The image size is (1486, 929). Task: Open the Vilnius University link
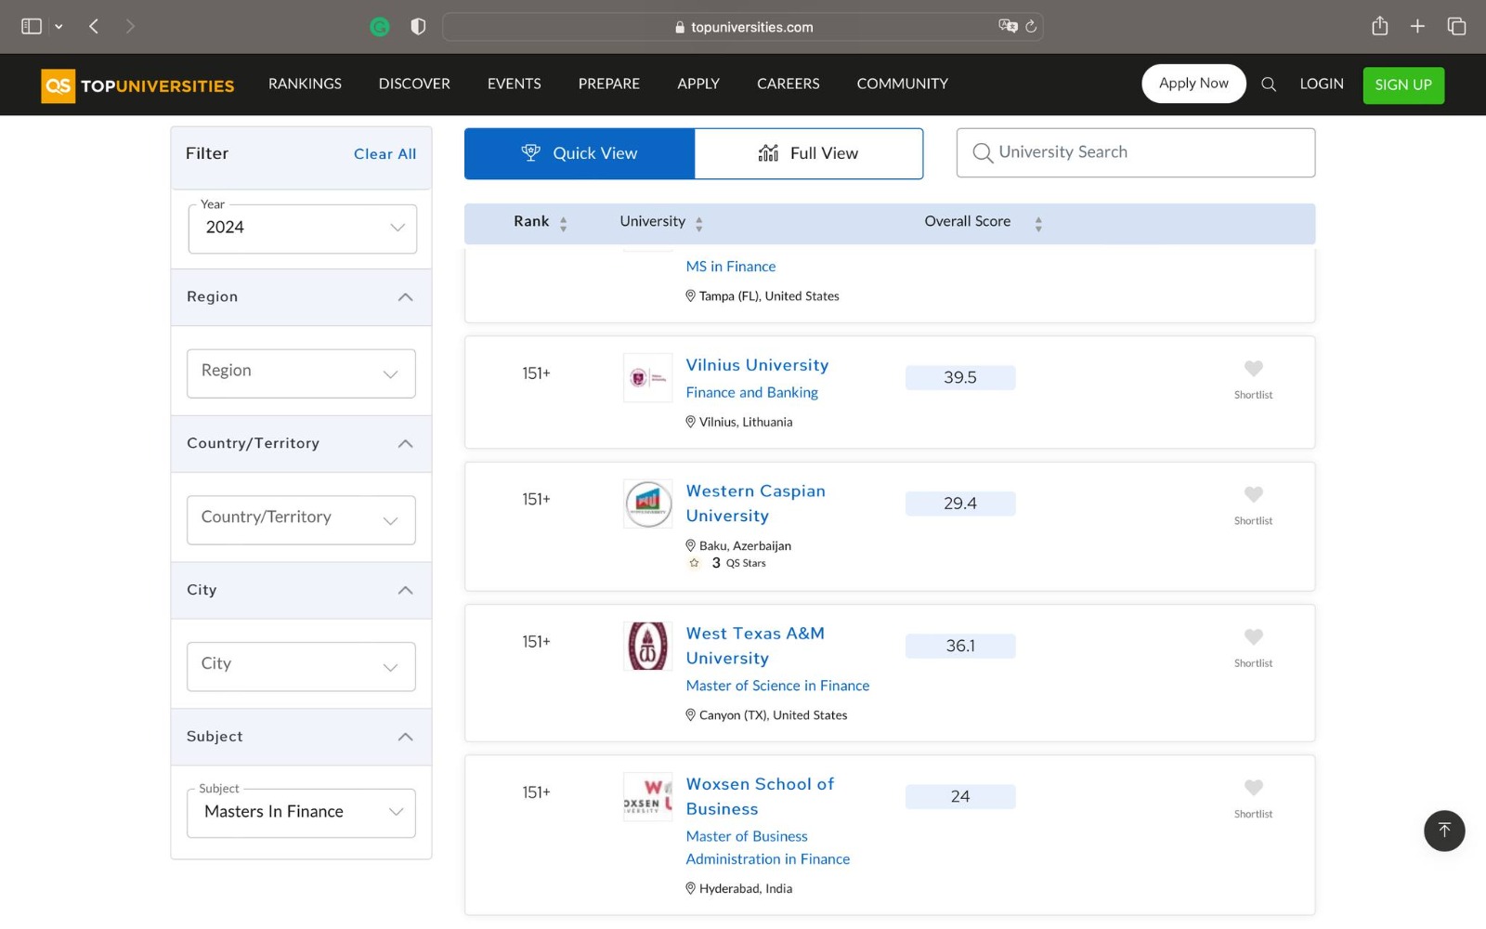click(757, 365)
